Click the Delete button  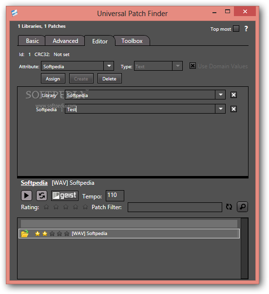[x=110, y=78]
